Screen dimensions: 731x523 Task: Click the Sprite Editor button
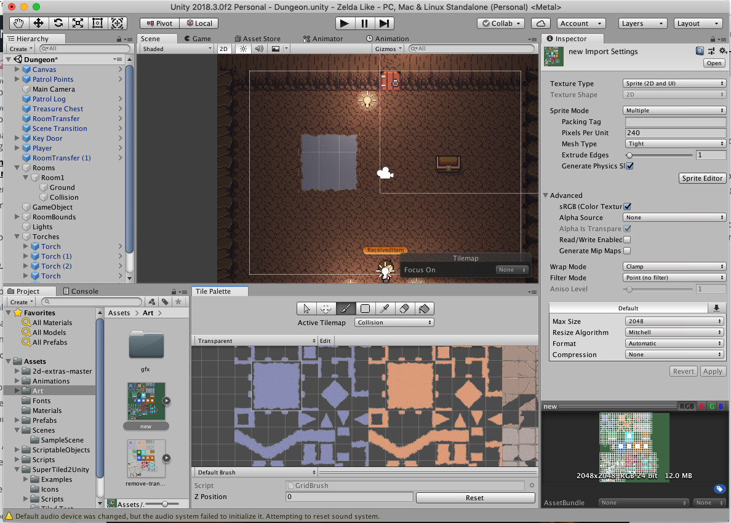702,178
